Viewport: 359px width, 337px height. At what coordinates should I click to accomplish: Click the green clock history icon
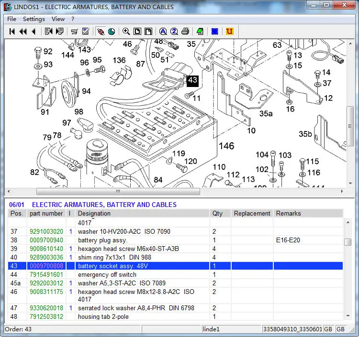point(112,32)
